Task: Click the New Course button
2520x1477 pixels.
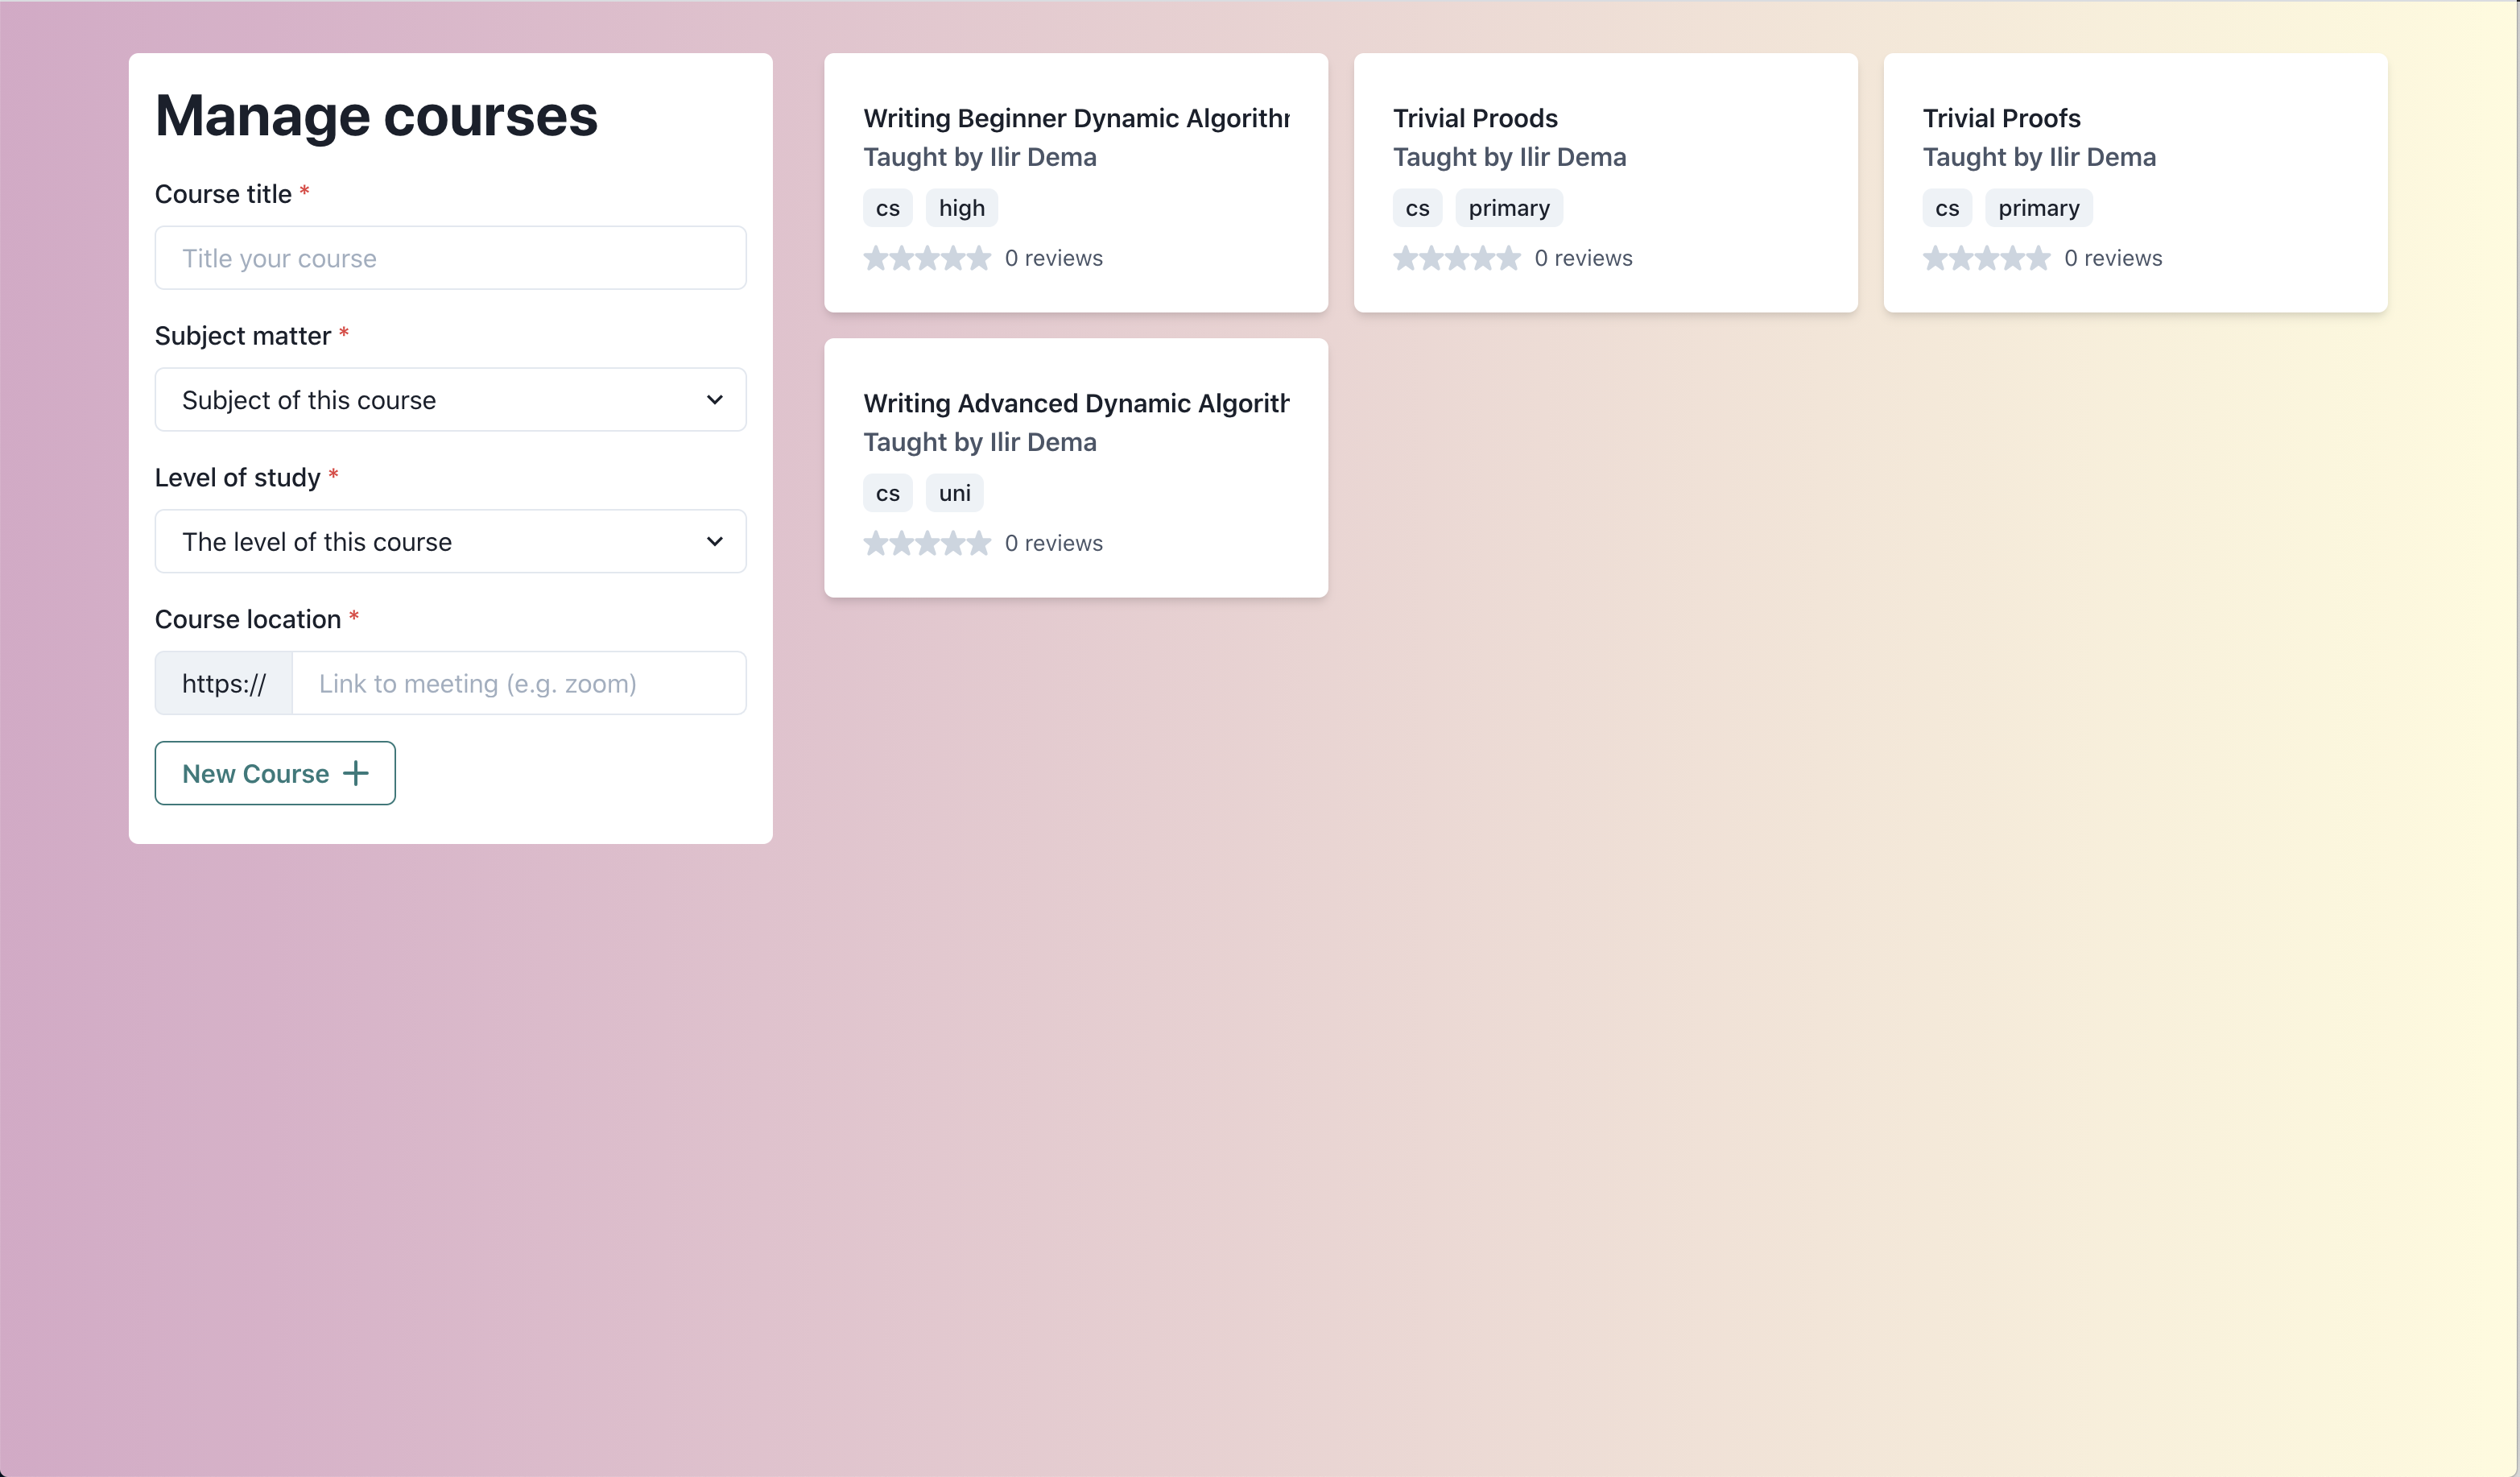Action: [274, 773]
